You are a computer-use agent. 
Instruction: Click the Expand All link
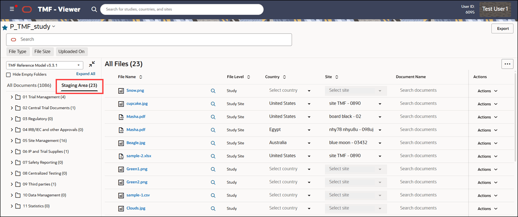pos(86,74)
